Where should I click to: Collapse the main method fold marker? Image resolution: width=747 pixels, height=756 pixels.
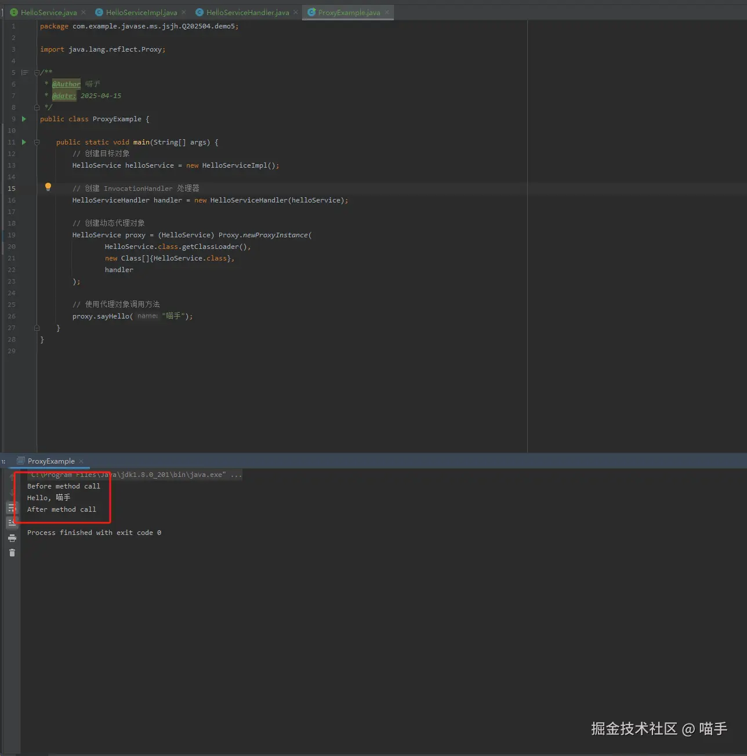37,142
